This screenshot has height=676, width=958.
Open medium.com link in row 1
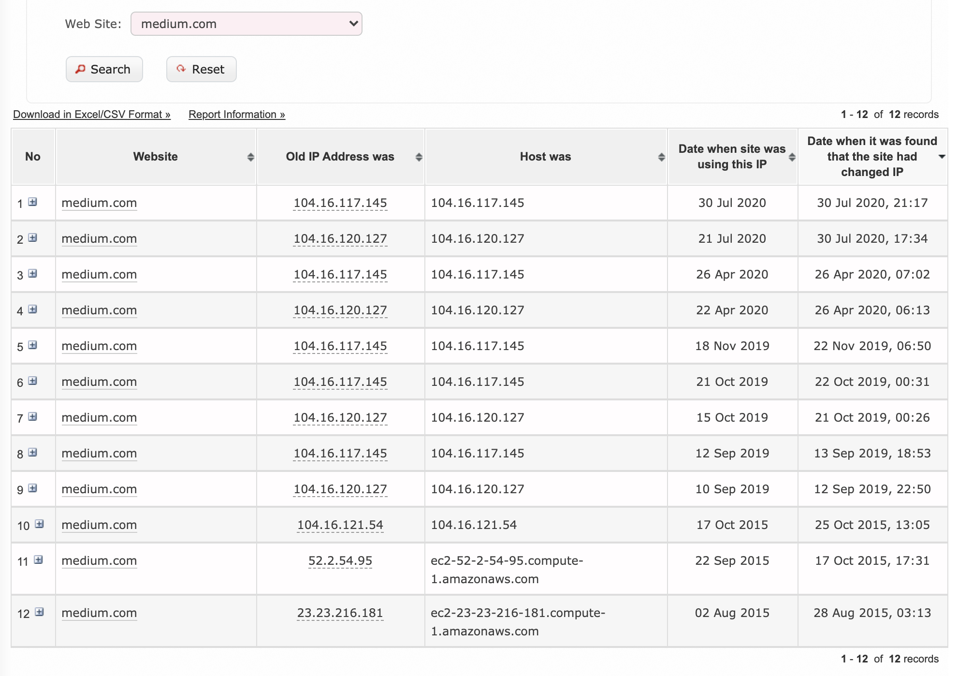tap(99, 203)
